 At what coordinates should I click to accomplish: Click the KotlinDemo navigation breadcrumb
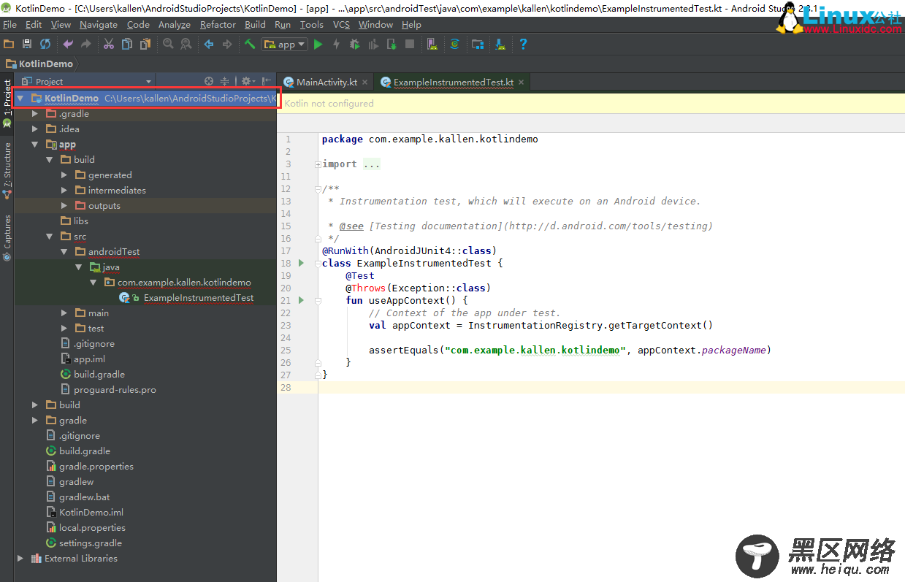(39, 64)
